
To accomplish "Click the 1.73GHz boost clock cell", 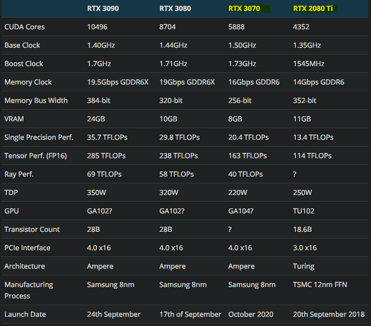I will [x=242, y=64].
